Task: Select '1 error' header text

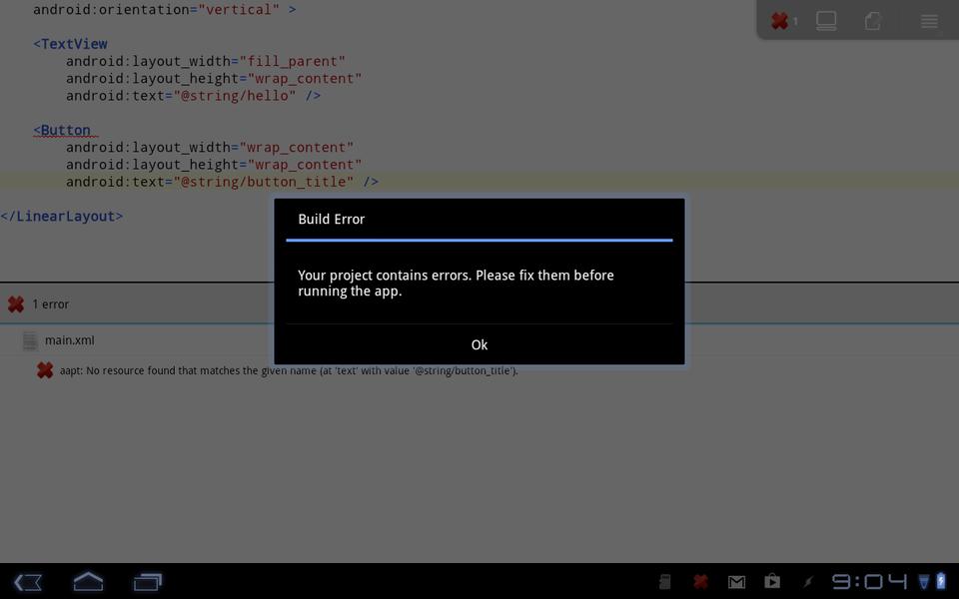Action: tap(51, 303)
